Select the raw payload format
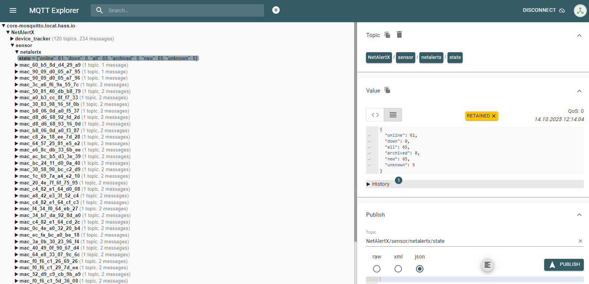Viewport: 589px width, 284px height. coord(377,269)
